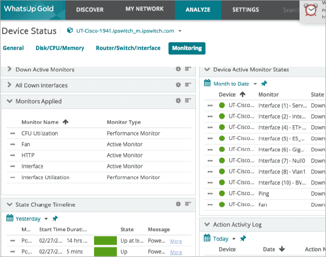Click the device cube icon beside UT-Cisco-1941
This screenshot has height=257, width=326.
click(x=70, y=31)
